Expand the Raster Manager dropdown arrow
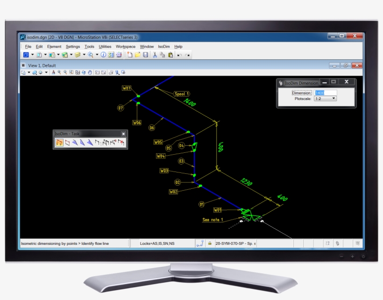 point(58,55)
